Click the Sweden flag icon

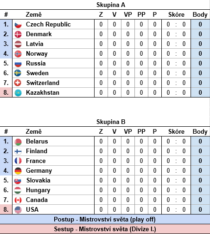click(x=18, y=73)
